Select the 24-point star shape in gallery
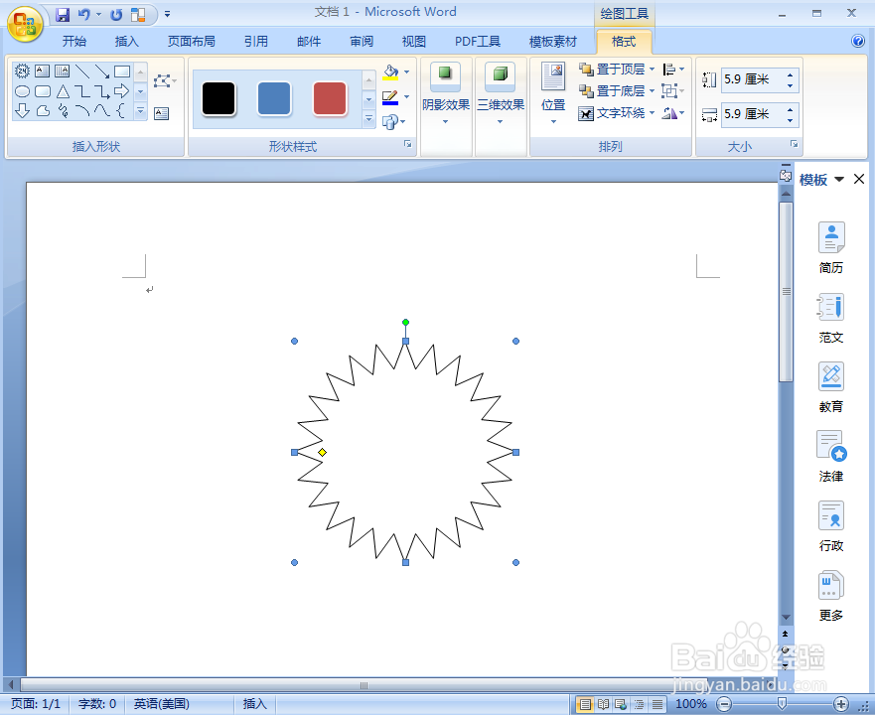Screen dimensions: 875x715 (22, 71)
